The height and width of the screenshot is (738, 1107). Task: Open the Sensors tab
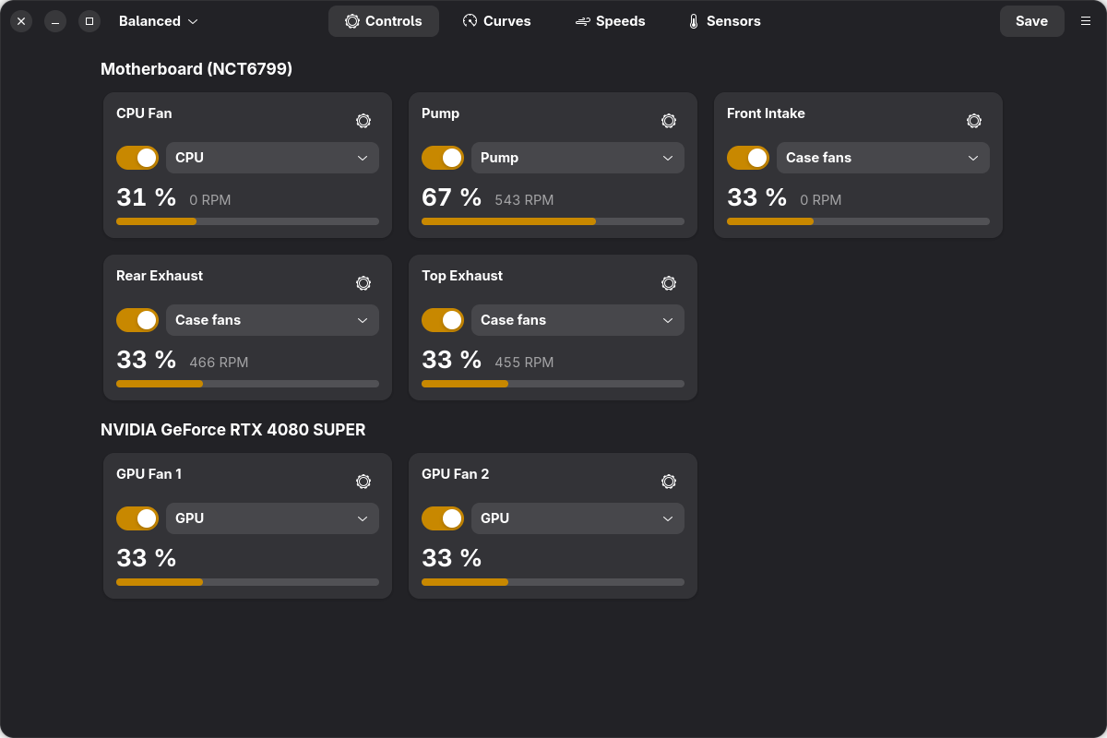coord(724,21)
